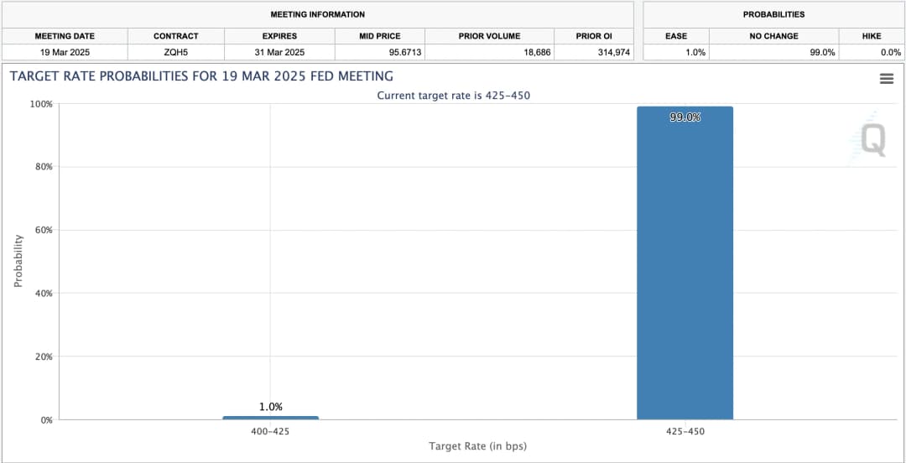Click the Q watermark logo on chart
The image size is (906, 463).
point(872,141)
